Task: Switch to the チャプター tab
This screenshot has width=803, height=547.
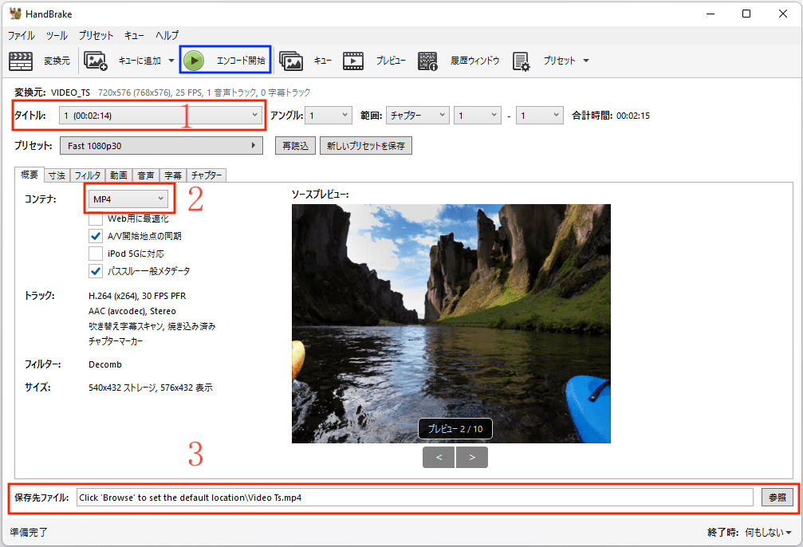Action: (207, 175)
